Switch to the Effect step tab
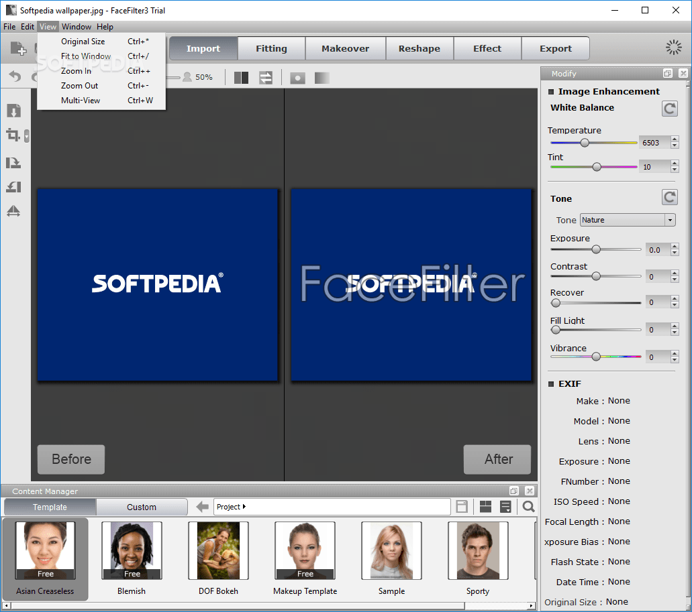 coord(487,48)
